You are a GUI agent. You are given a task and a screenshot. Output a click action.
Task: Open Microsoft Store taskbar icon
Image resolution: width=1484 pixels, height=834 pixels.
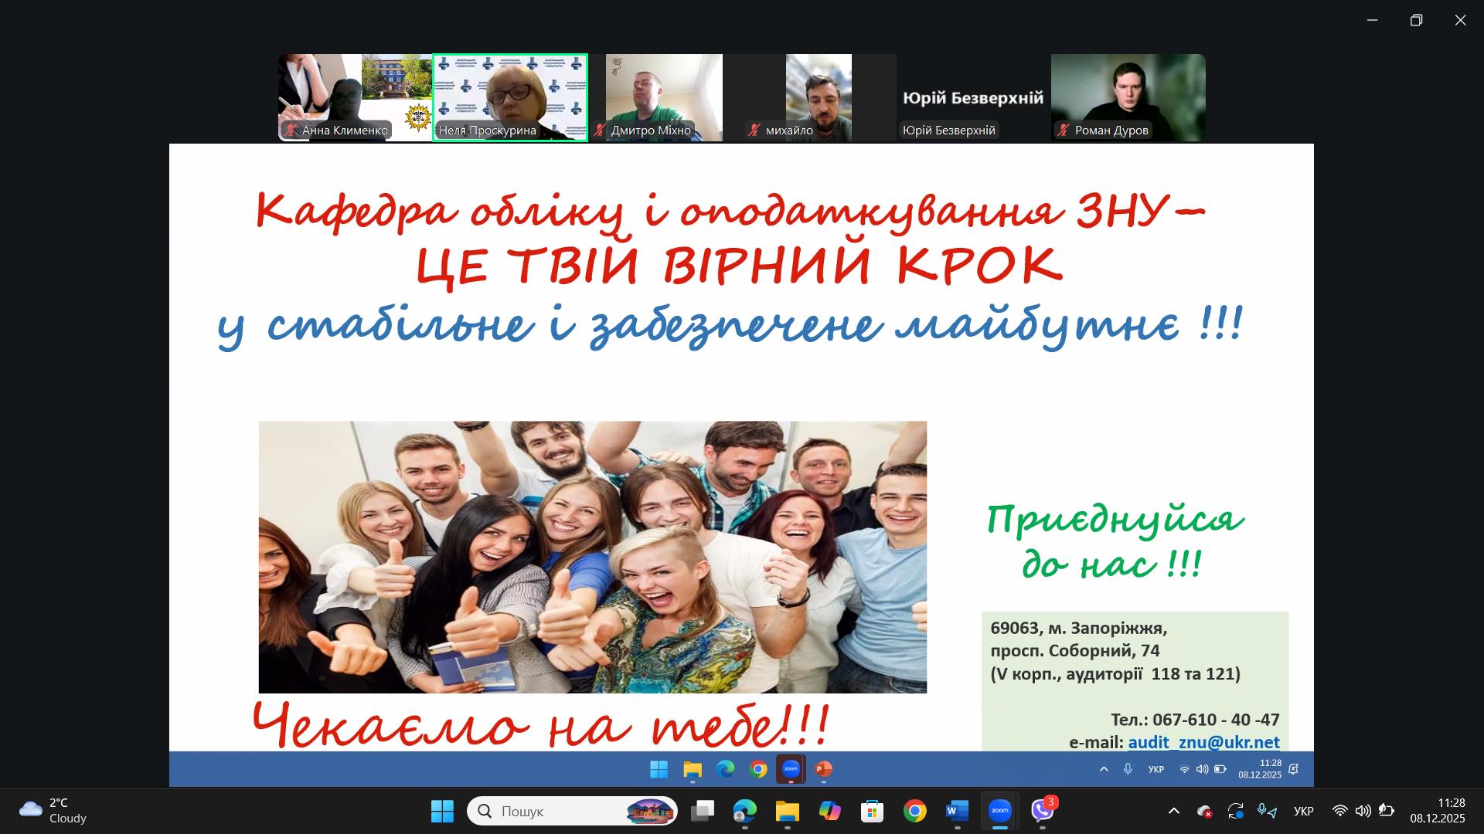(x=872, y=811)
